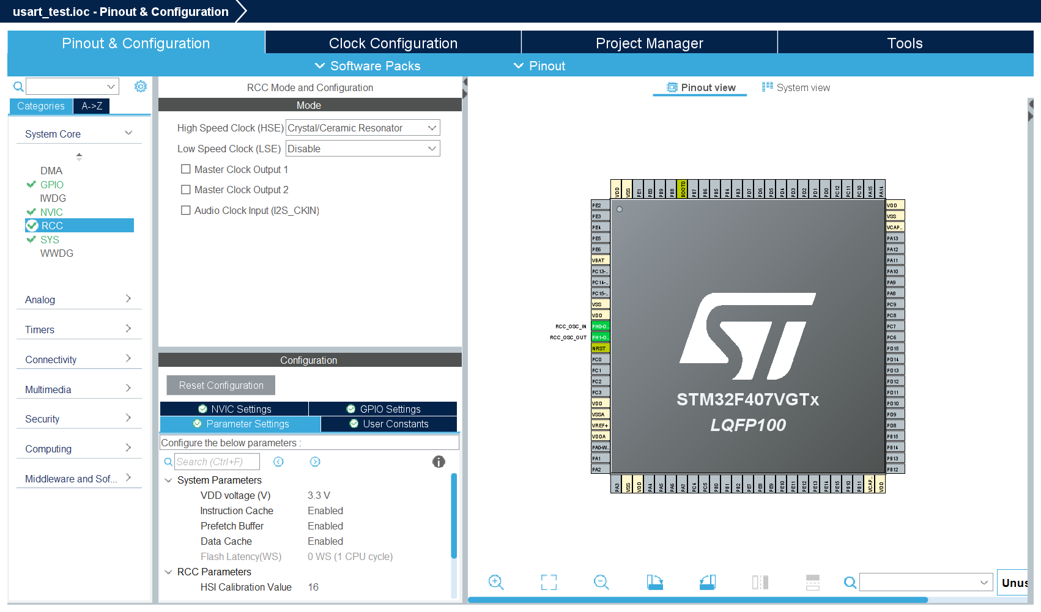The image size is (1041, 612).
Task: Open the Pinout menu
Action: coord(539,66)
